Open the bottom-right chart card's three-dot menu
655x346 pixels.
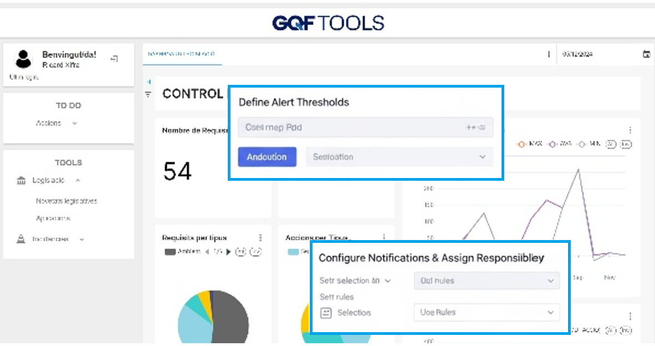click(x=630, y=316)
